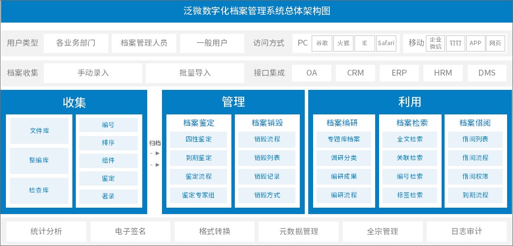The height and width of the screenshot is (246, 513).
Task: Click the 火狐 browser box
Action: tap(343, 43)
